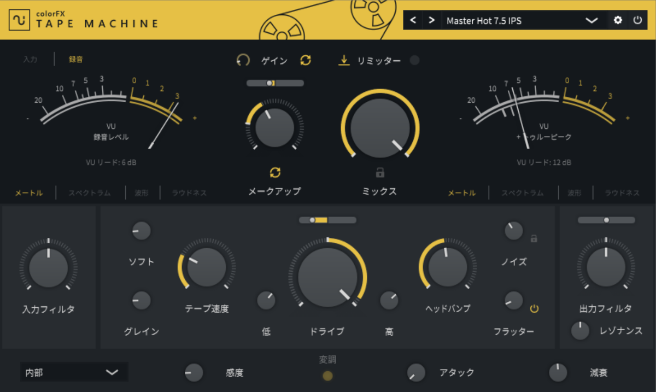656x392 pixels.
Task: Click the テープ速度 knob
Action: coord(207,267)
